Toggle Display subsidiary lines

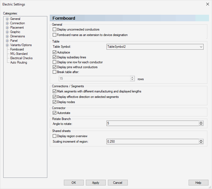pos(55,57)
